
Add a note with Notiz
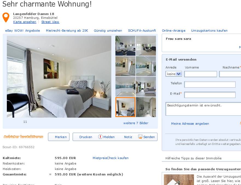(128, 137)
